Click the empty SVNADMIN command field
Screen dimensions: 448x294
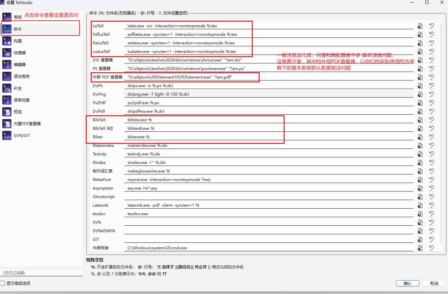269,231
